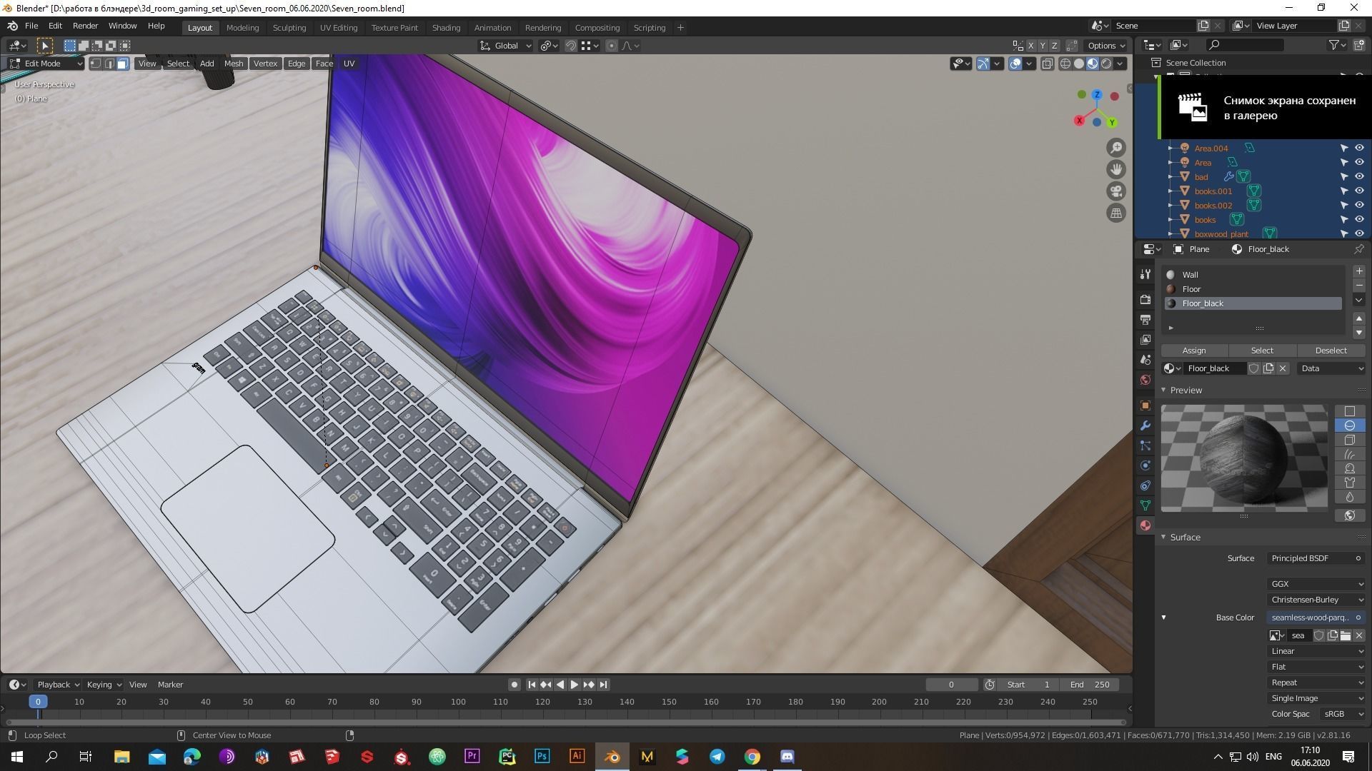1372x771 pixels.
Task: Toggle selectability of books.002 object
Action: tap(1343, 206)
